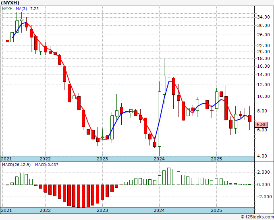Click the 6.80 current price tag
Viewport: 274px width, 220px height.
point(262,125)
